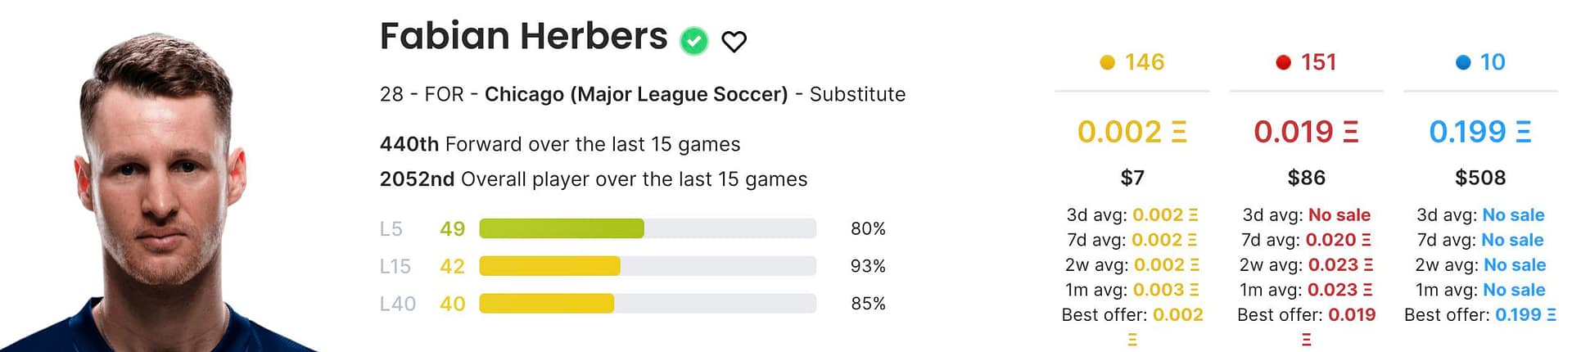The height and width of the screenshot is (352, 1572).
Task: Open Fabian Herbers player name
Action: click(x=523, y=36)
